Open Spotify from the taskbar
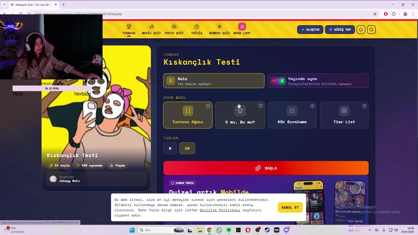 229,230
